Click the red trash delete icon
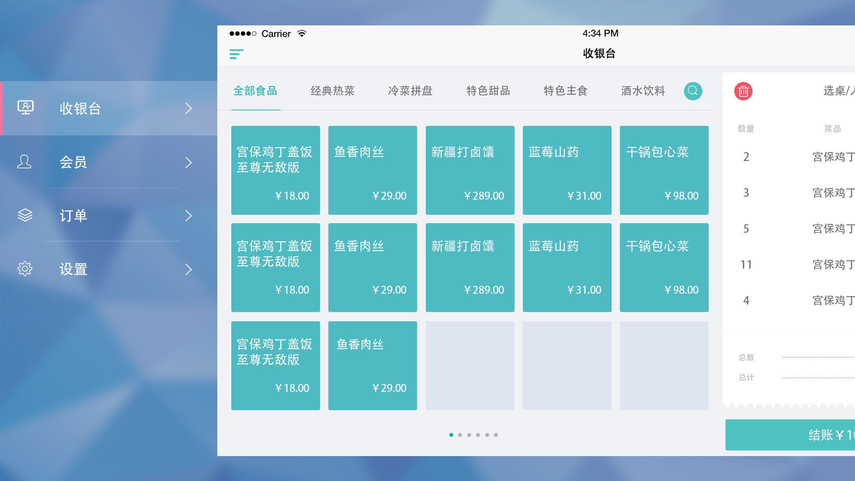 (743, 91)
